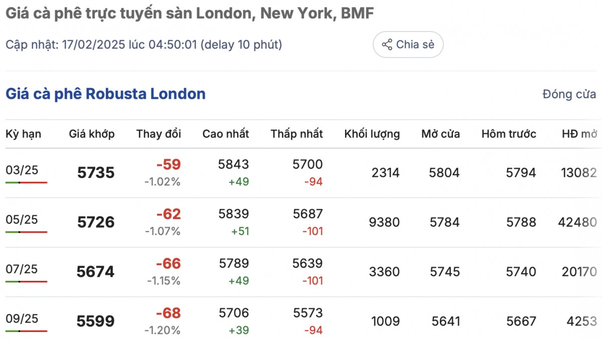This screenshot has height=340, width=602.
Task: Click the Đóng cửa market status label
Action: (x=569, y=94)
